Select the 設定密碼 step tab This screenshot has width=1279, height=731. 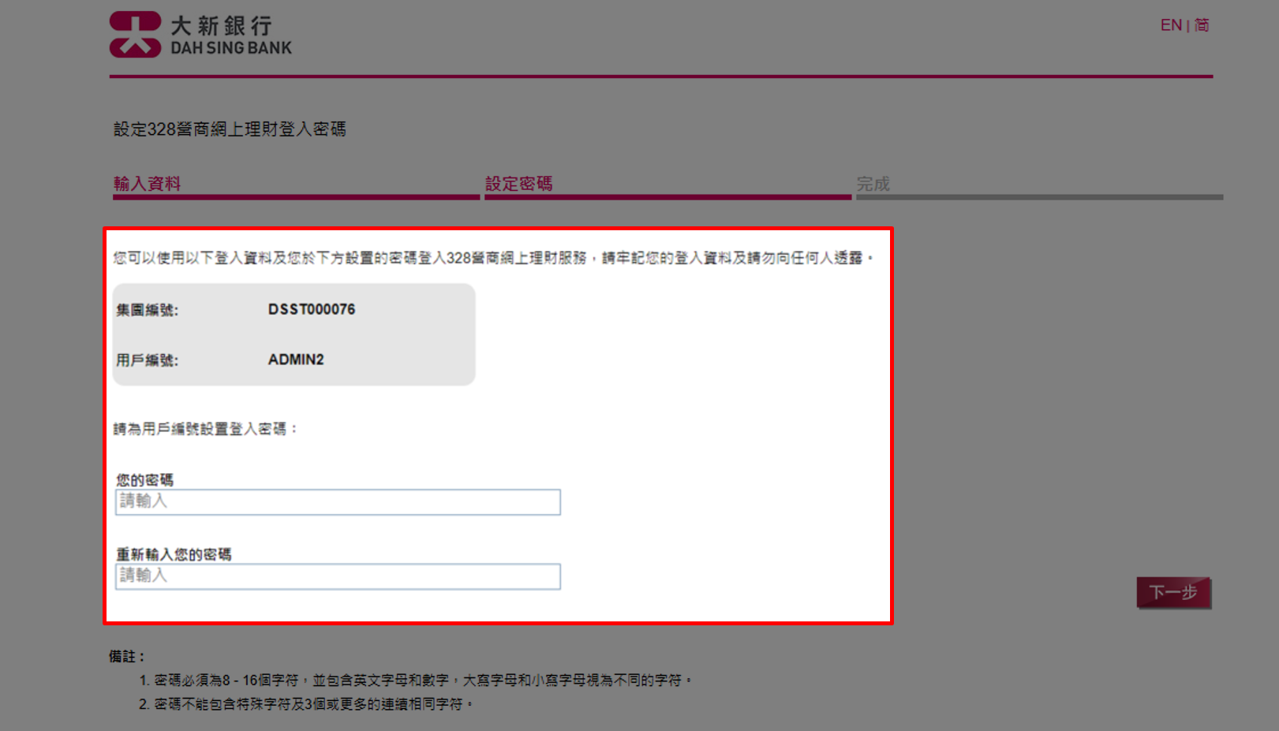pos(518,184)
